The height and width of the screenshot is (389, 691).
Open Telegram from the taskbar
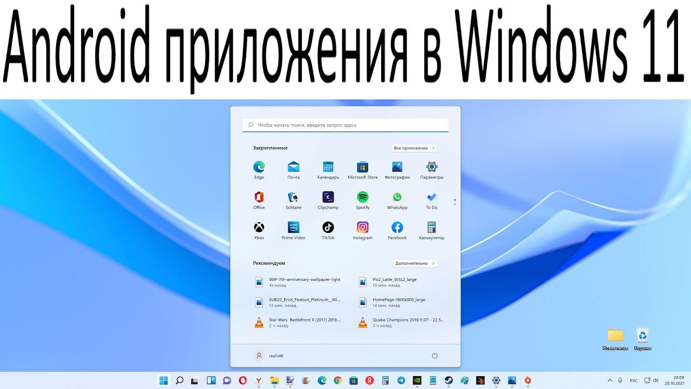pyautogui.click(x=401, y=380)
